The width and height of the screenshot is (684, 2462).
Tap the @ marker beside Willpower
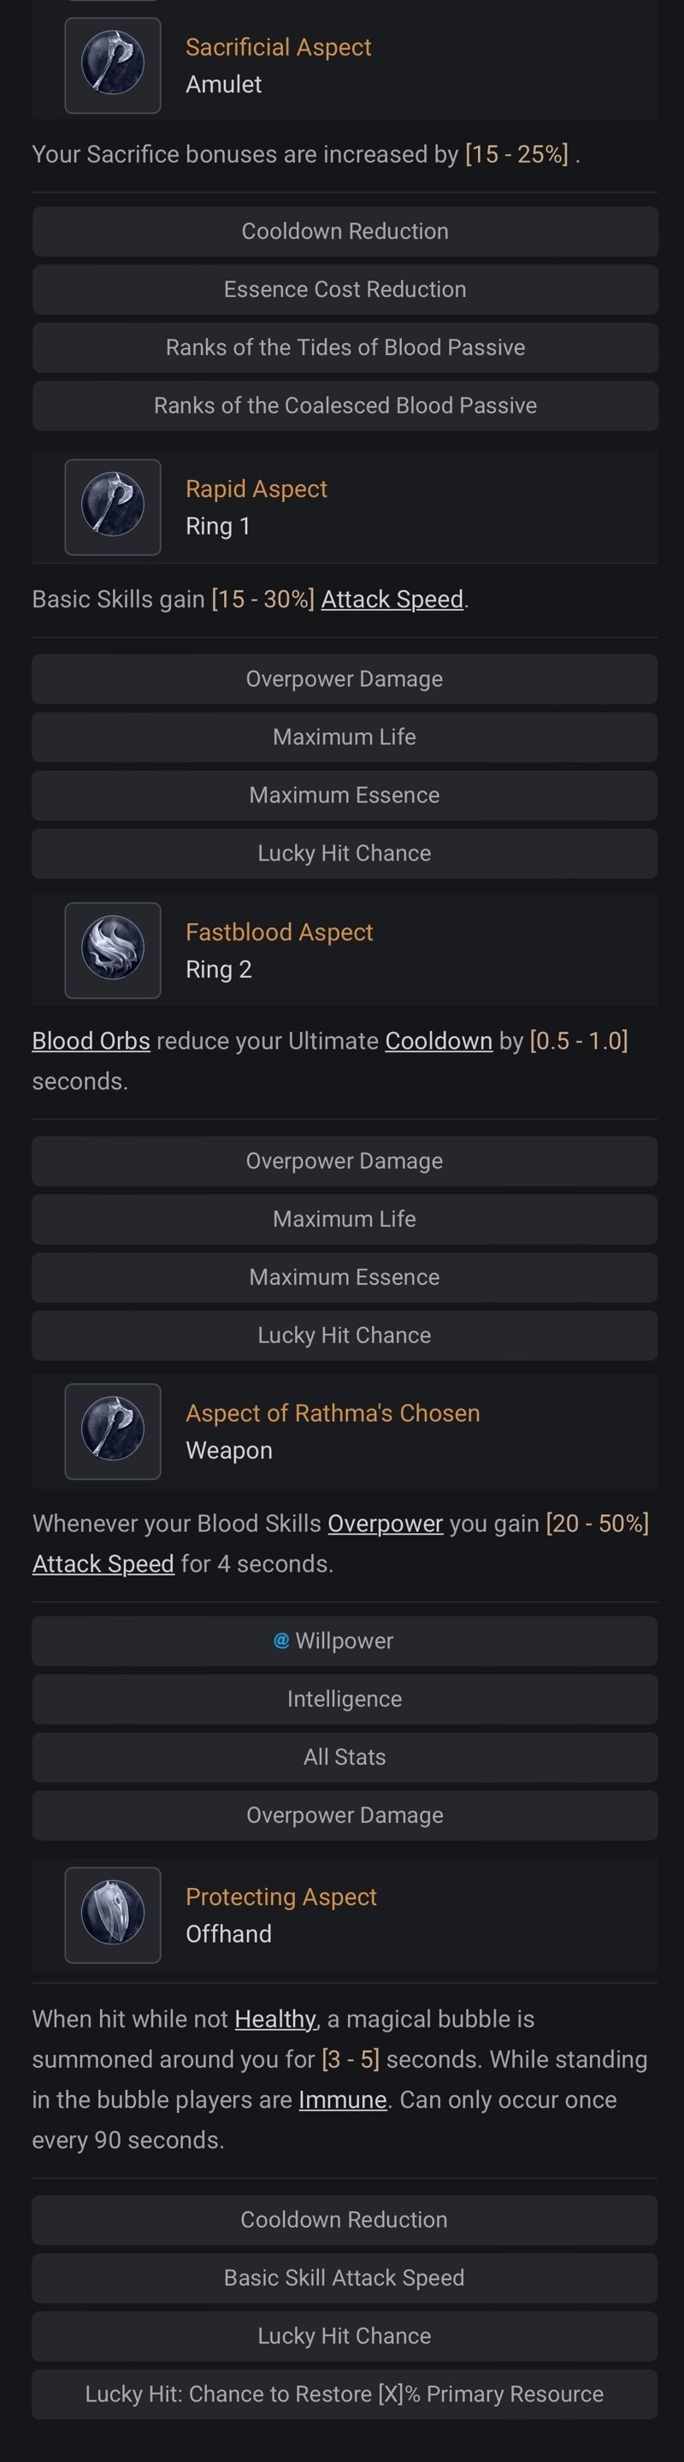click(280, 1641)
